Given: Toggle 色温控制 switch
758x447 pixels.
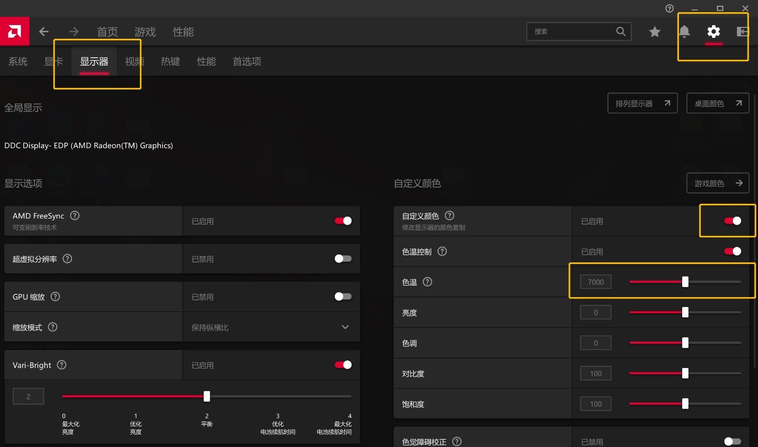Looking at the screenshot, I should click(x=732, y=251).
